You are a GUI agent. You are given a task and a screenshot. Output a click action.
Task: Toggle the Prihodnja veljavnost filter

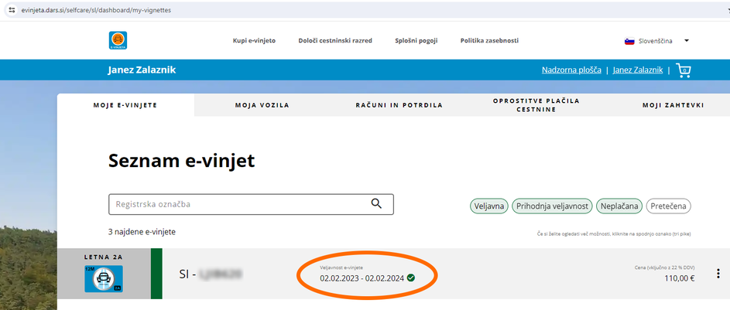(x=553, y=206)
